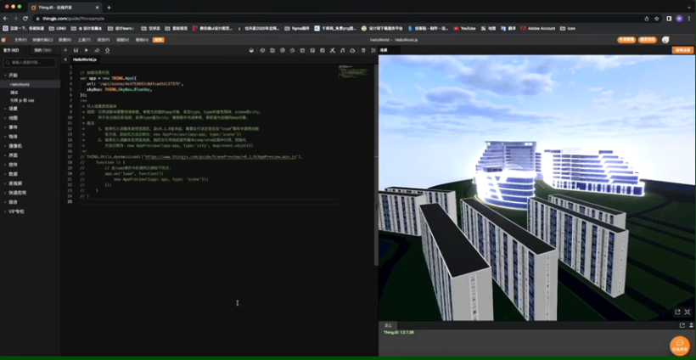This screenshot has width=696, height=360.
Task: Click the save file icon in editor toolbar
Action: click(76, 50)
